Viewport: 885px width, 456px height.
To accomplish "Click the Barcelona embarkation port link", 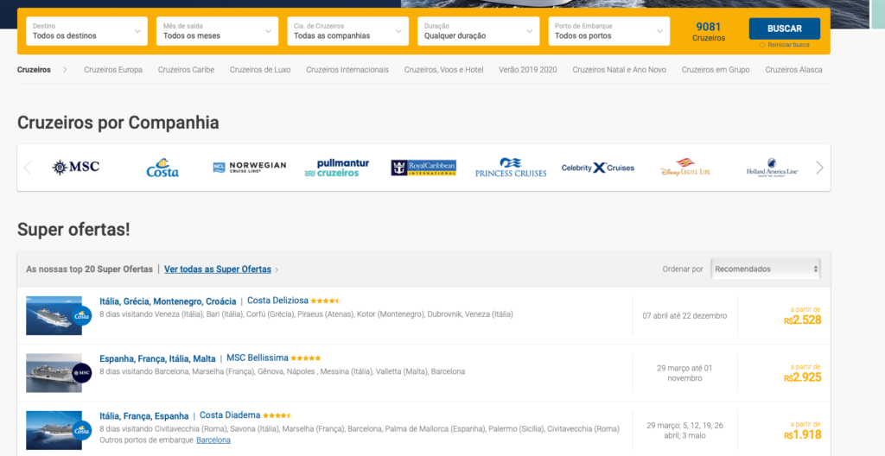I will tap(213, 440).
